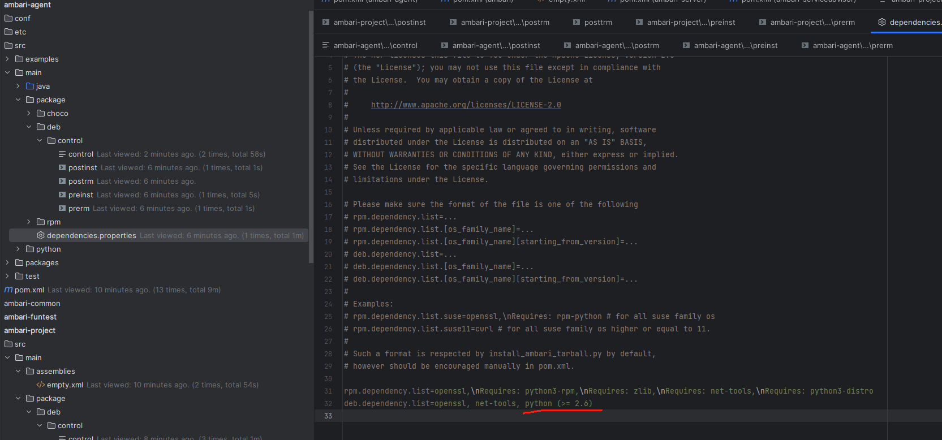The height and width of the screenshot is (440, 942).
Task: Click the '# Examples:' comment line
Action: 368,304
